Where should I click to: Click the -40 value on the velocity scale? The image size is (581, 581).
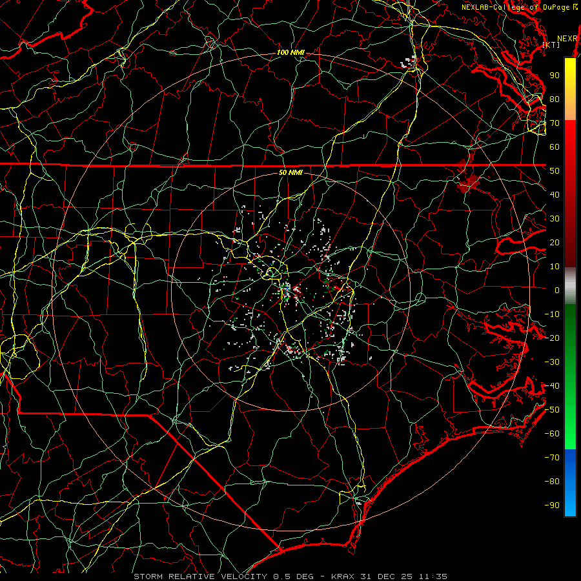pos(552,386)
